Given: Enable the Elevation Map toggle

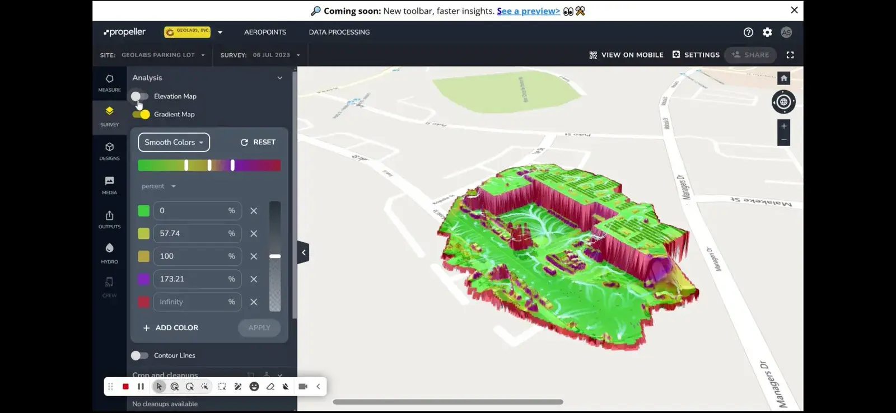Looking at the screenshot, I should [x=139, y=96].
